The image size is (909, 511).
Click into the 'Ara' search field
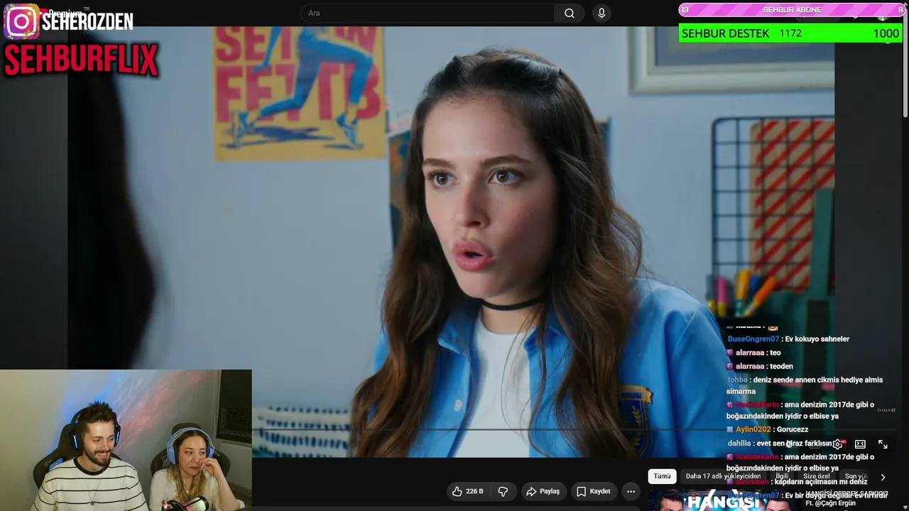pos(428,13)
